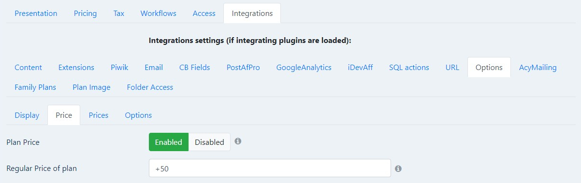Viewport: 581px width, 183px height.
Task: Open the Pricing tab
Action: [85, 14]
